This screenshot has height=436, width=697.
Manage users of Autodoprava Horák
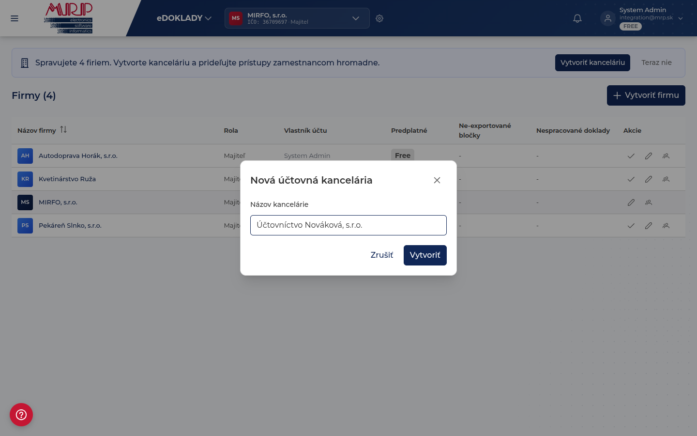click(x=666, y=156)
